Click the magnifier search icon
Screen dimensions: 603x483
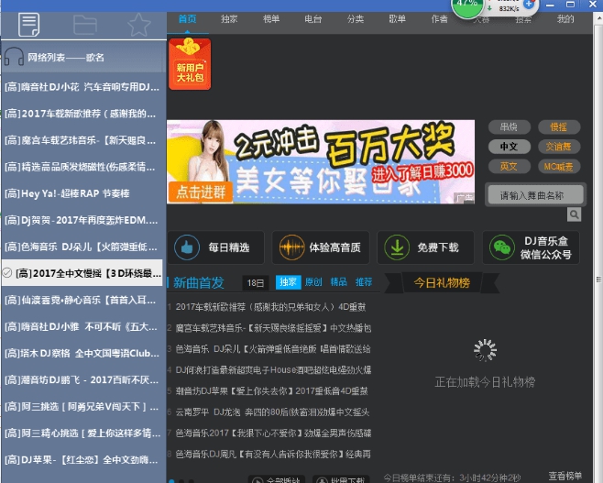coord(574,214)
